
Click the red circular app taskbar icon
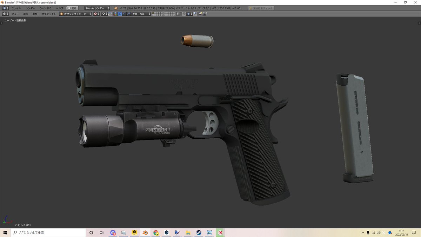click(220, 232)
